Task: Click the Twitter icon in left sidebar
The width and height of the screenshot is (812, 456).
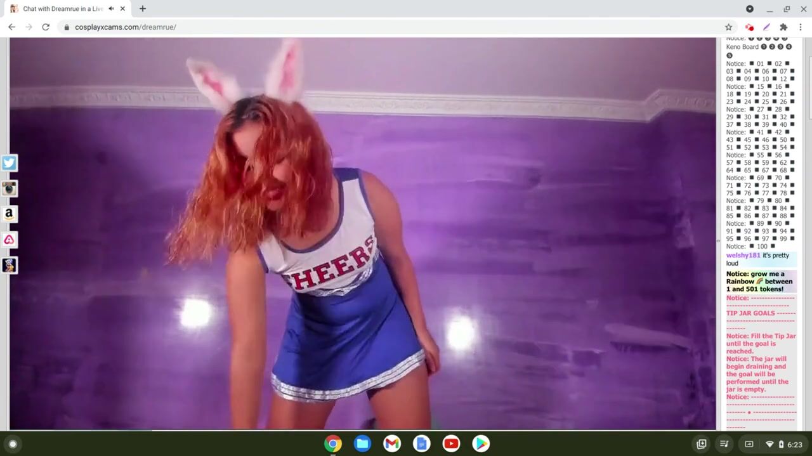Action: pyautogui.click(x=9, y=163)
